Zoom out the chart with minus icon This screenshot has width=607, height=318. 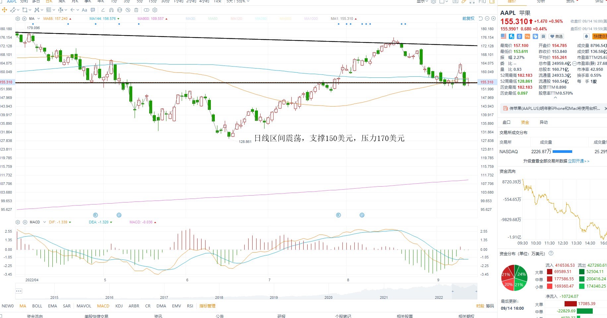[487, 19]
